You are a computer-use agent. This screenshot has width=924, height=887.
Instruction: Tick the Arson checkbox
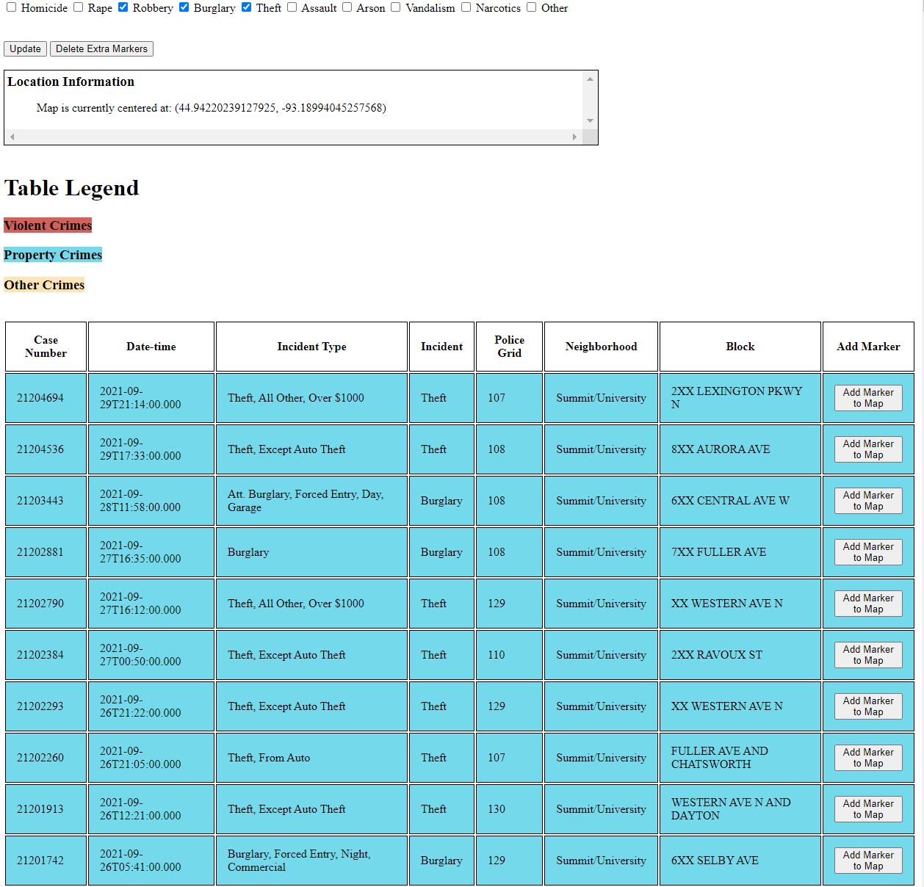pos(347,7)
